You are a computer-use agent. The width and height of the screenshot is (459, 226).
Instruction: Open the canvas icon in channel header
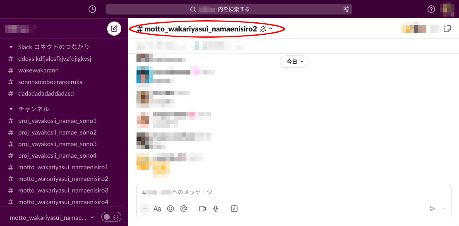click(x=447, y=29)
